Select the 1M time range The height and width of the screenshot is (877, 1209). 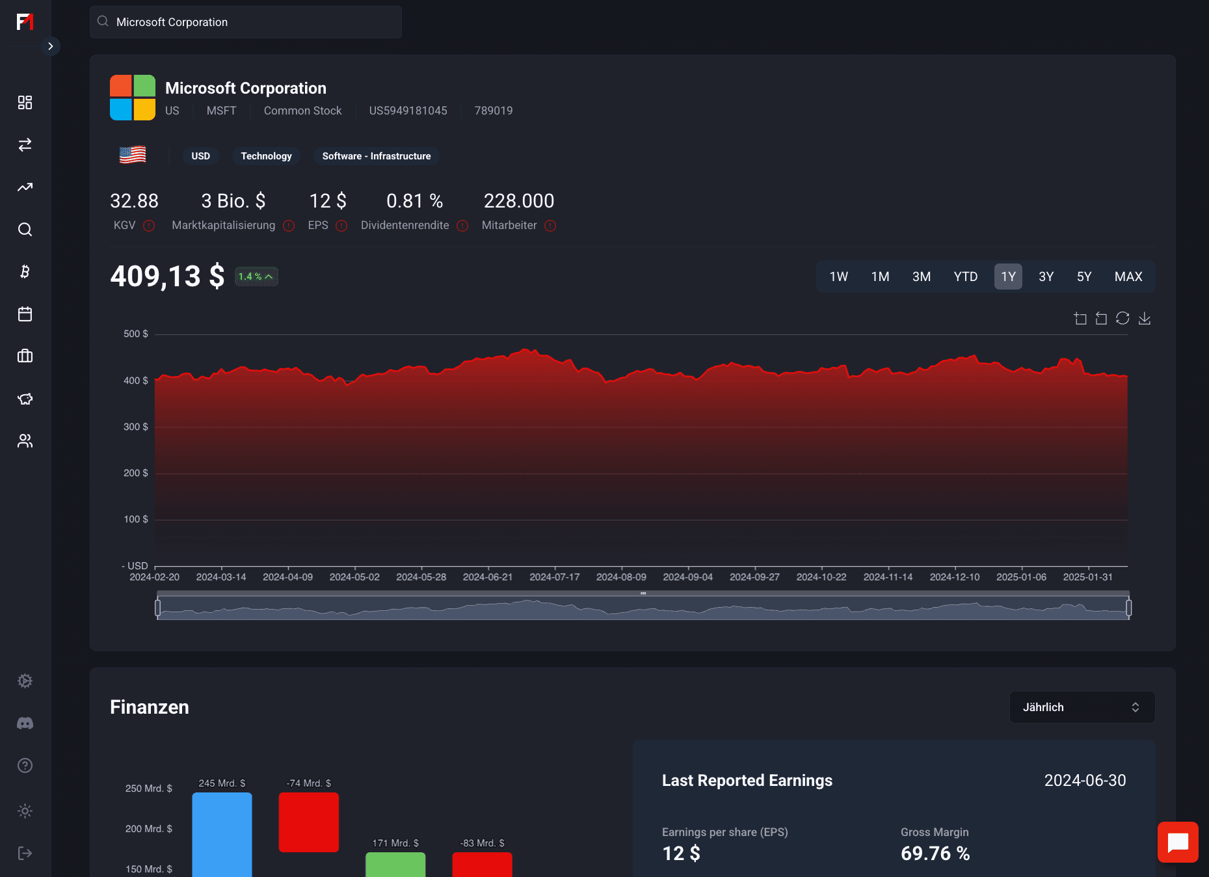(x=881, y=277)
